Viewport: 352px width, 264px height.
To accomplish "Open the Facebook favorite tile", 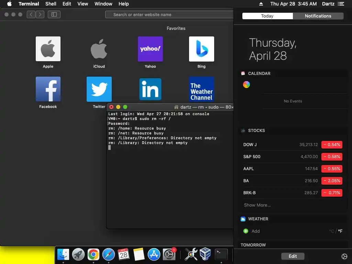I will (48, 89).
